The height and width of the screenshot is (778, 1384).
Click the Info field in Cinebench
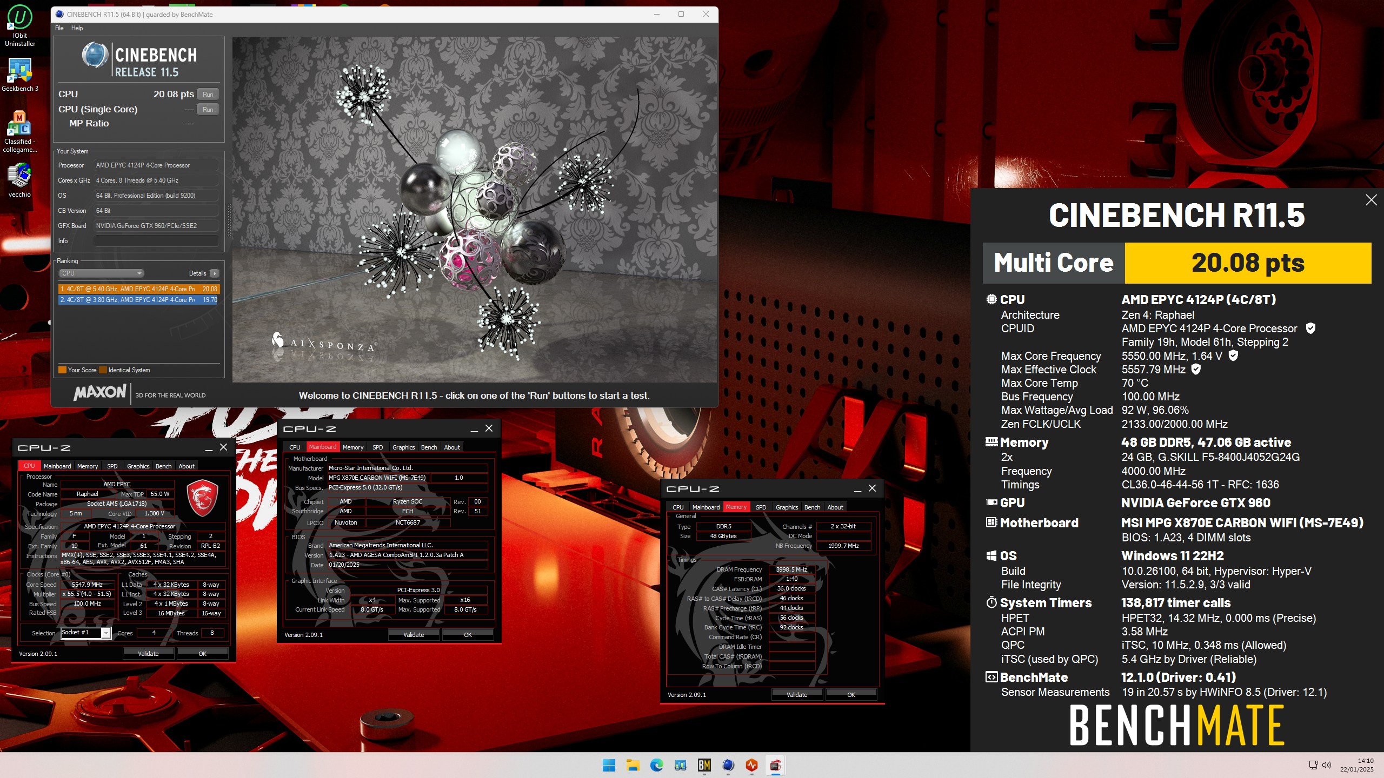[156, 241]
